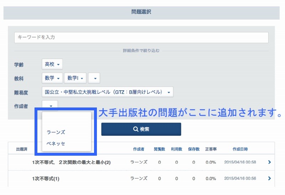
Task: Click date 2015/04/16 00:56
Action: coord(240,179)
